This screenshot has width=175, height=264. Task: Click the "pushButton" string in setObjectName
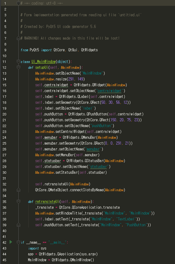click(101, 126)
